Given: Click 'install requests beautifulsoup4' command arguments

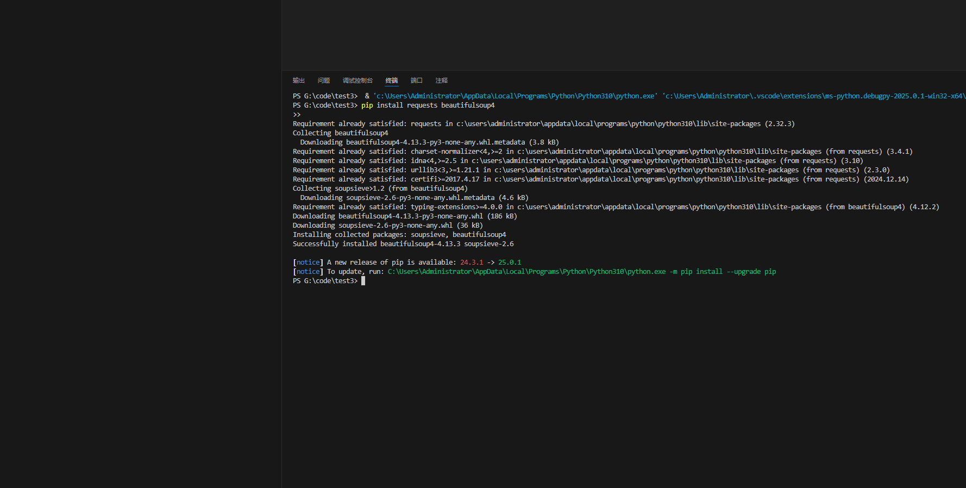Looking at the screenshot, I should 436,105.
